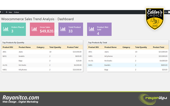Screen dimensions: 170x106
Task: Select Jeans name in Top Products By Total
Action: [x=106, y=52]
